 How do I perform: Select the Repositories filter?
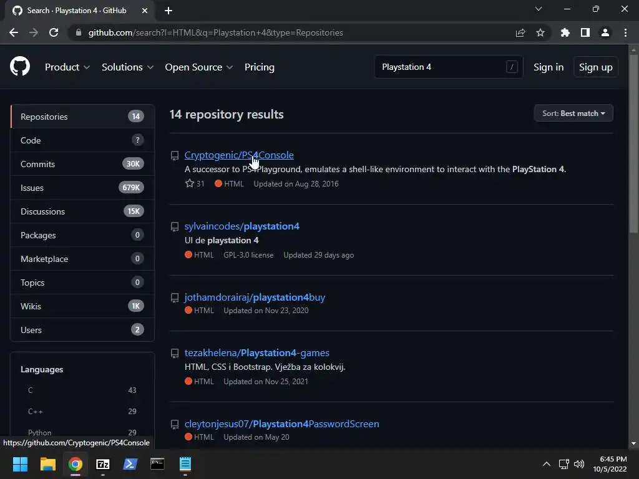82,117
